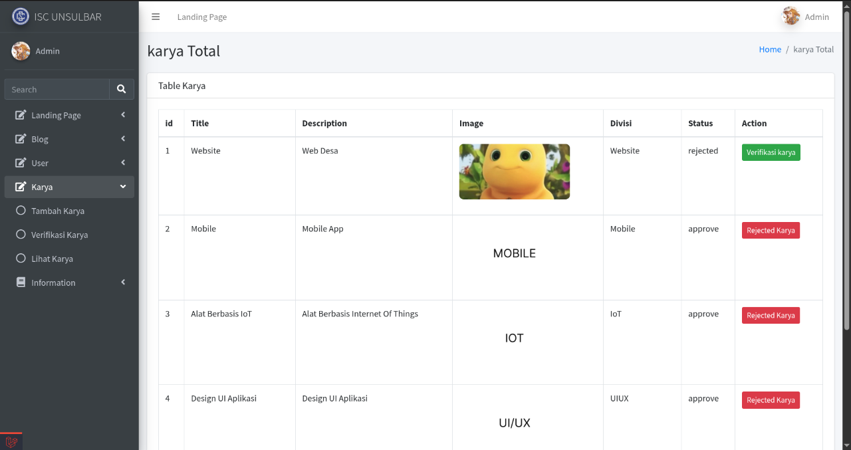Click the Blog edit icon in sidebar
The height and width of the screenshot is (450, 851).
point(21,139)
